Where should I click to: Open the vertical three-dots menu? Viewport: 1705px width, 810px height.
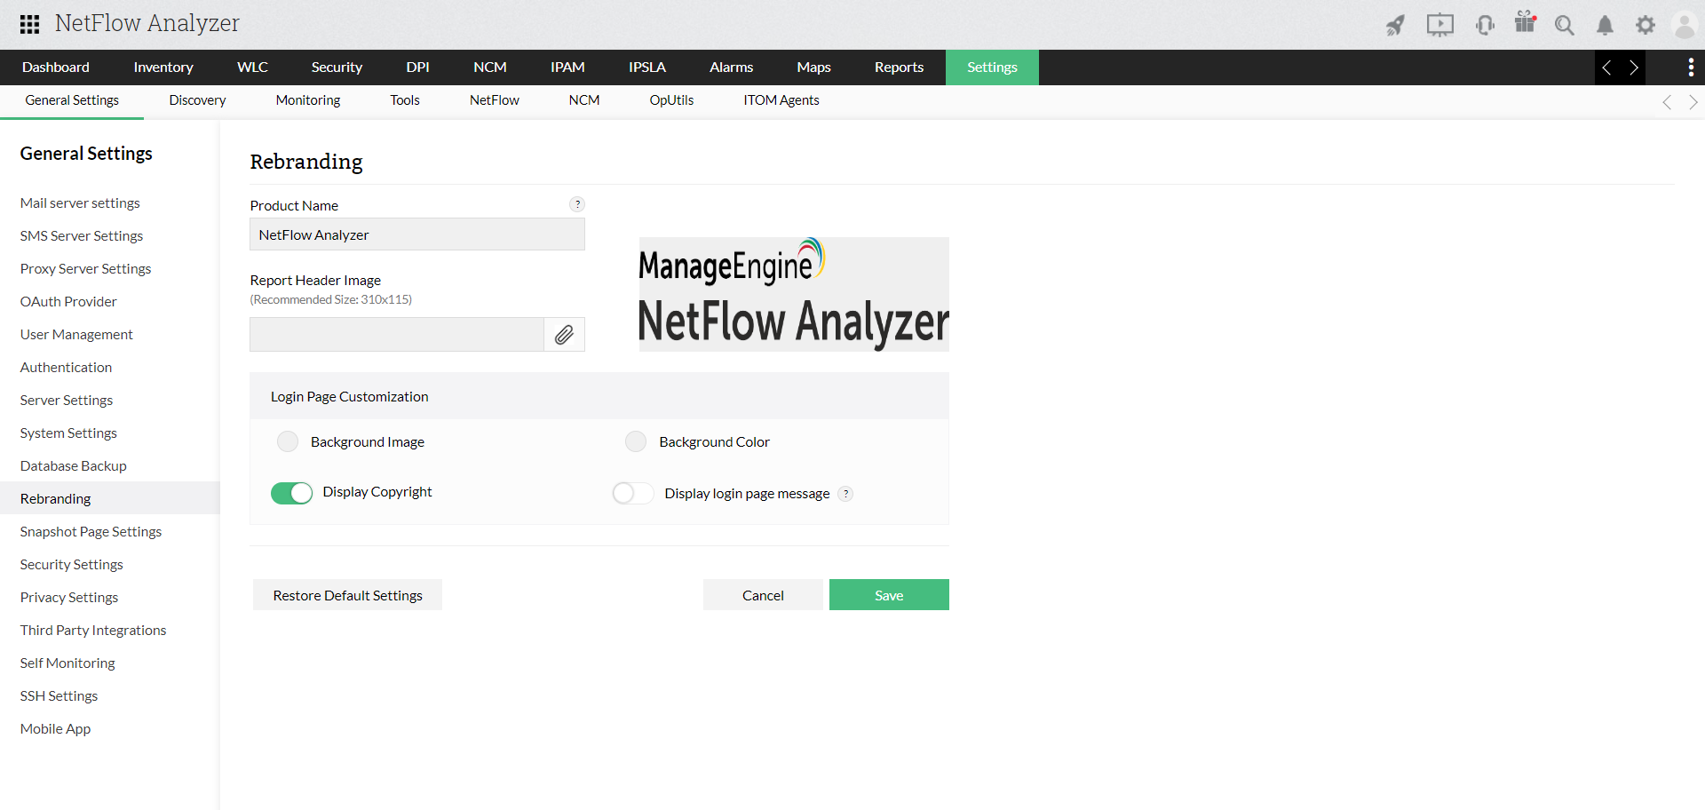(1691, 67)
